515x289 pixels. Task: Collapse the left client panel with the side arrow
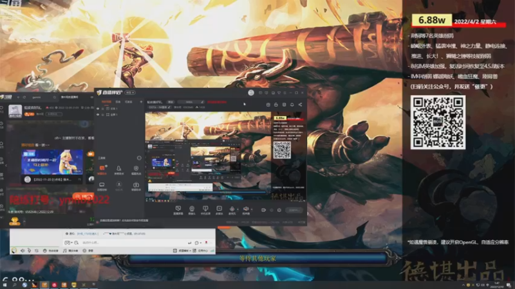pos(6,166)
